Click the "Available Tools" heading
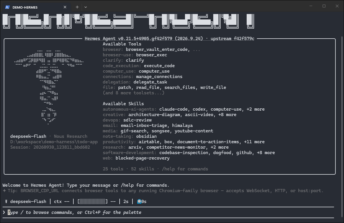The image size is (344, 223). (x=122, y=44)
